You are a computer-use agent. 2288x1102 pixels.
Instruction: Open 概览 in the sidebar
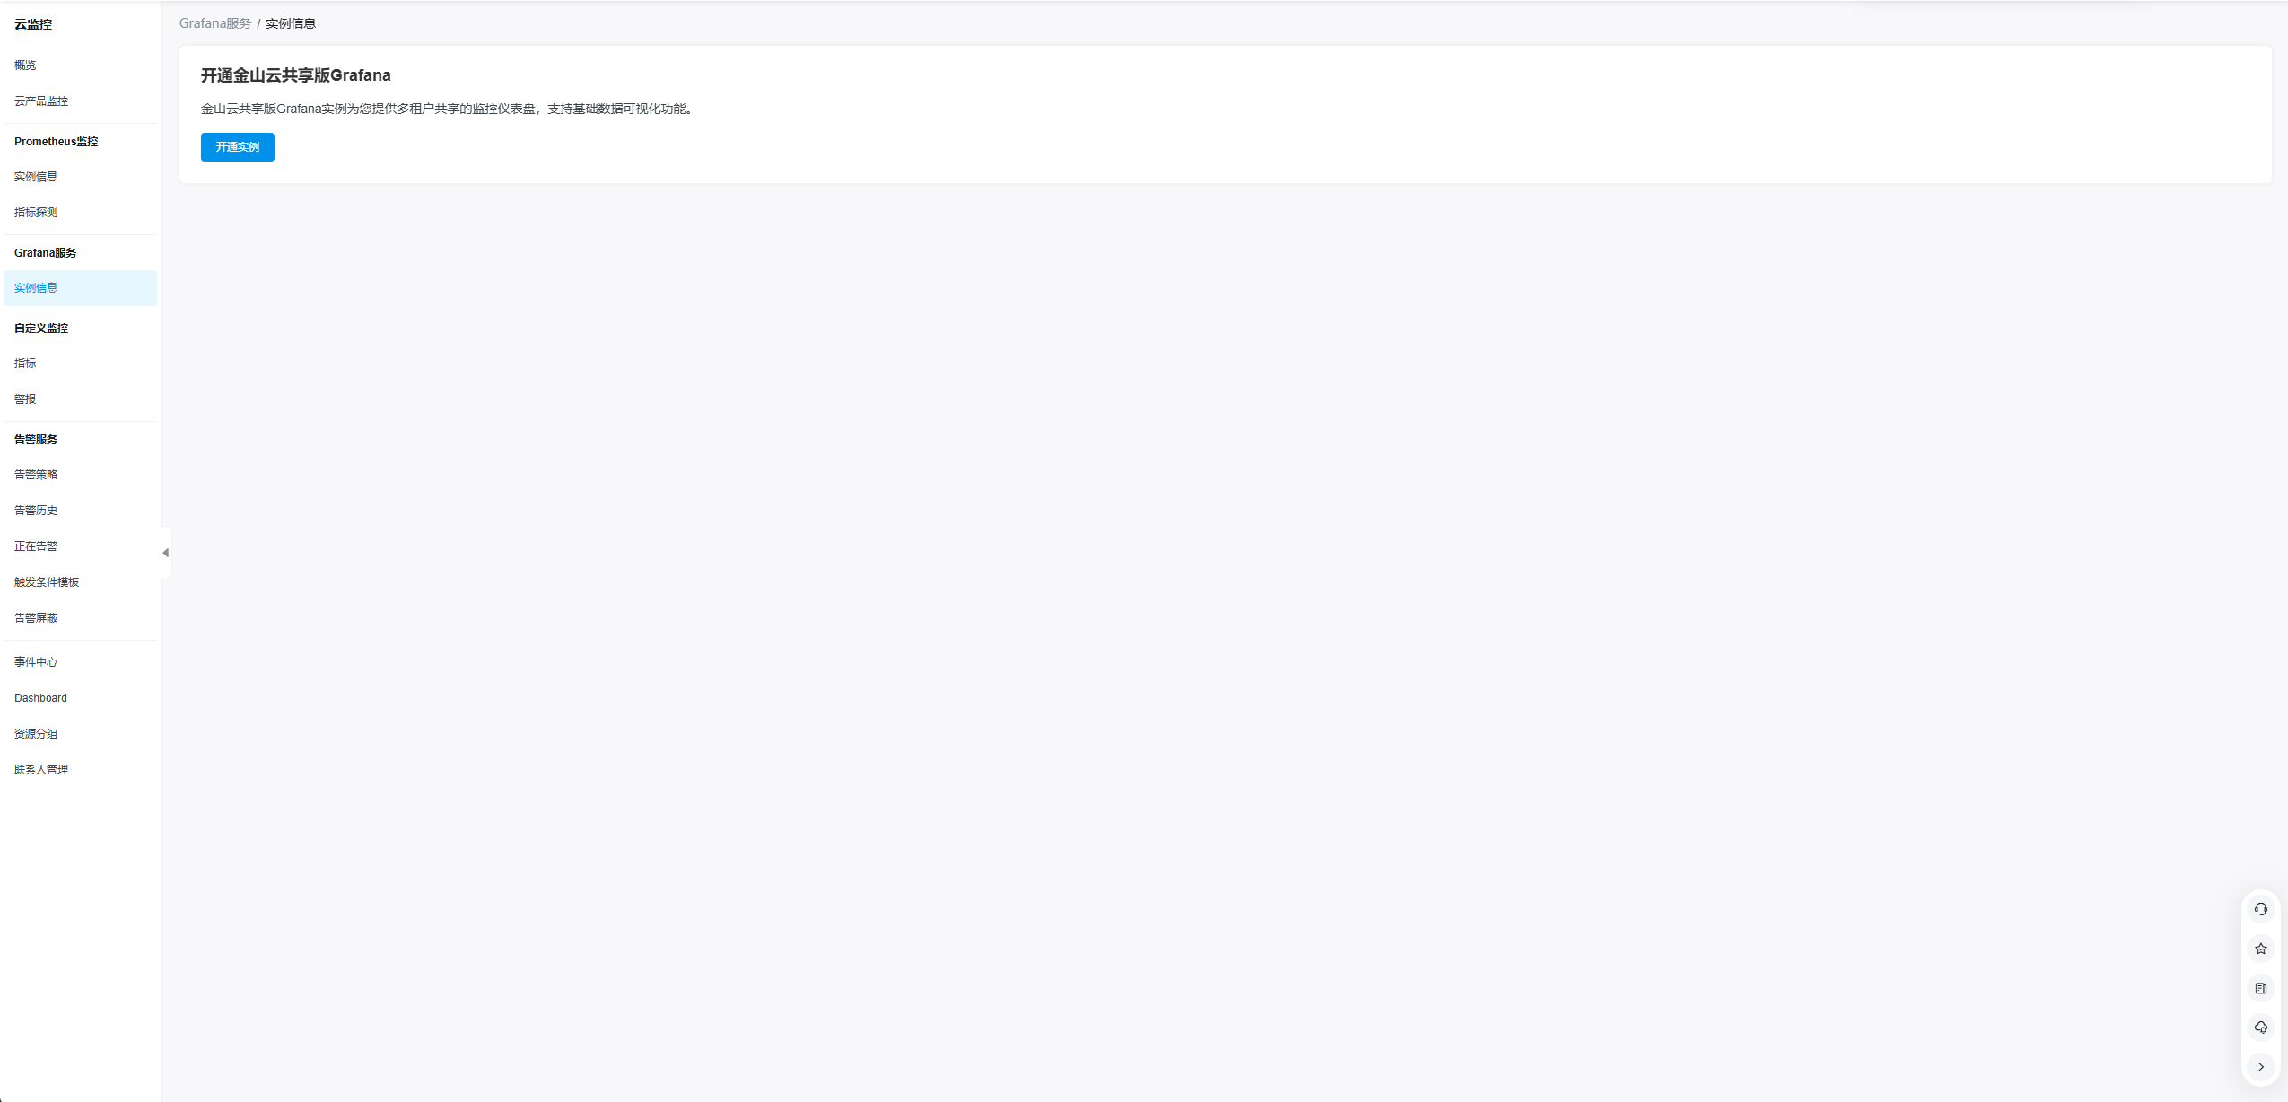click(x=25, y=66)
